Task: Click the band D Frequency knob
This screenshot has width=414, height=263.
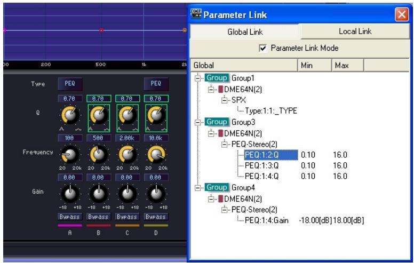Action: [x=156, y=154]
